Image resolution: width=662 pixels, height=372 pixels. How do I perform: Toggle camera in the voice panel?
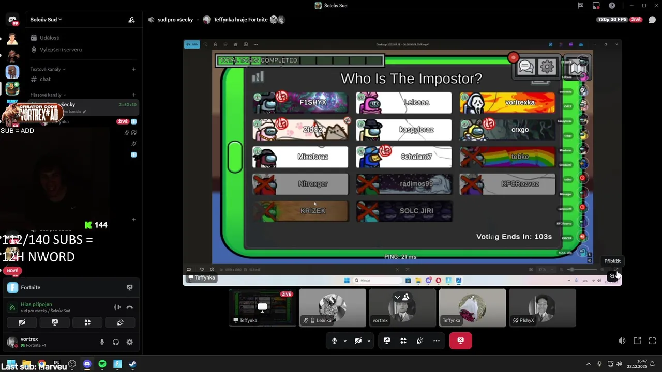click(x=22, y=322)
